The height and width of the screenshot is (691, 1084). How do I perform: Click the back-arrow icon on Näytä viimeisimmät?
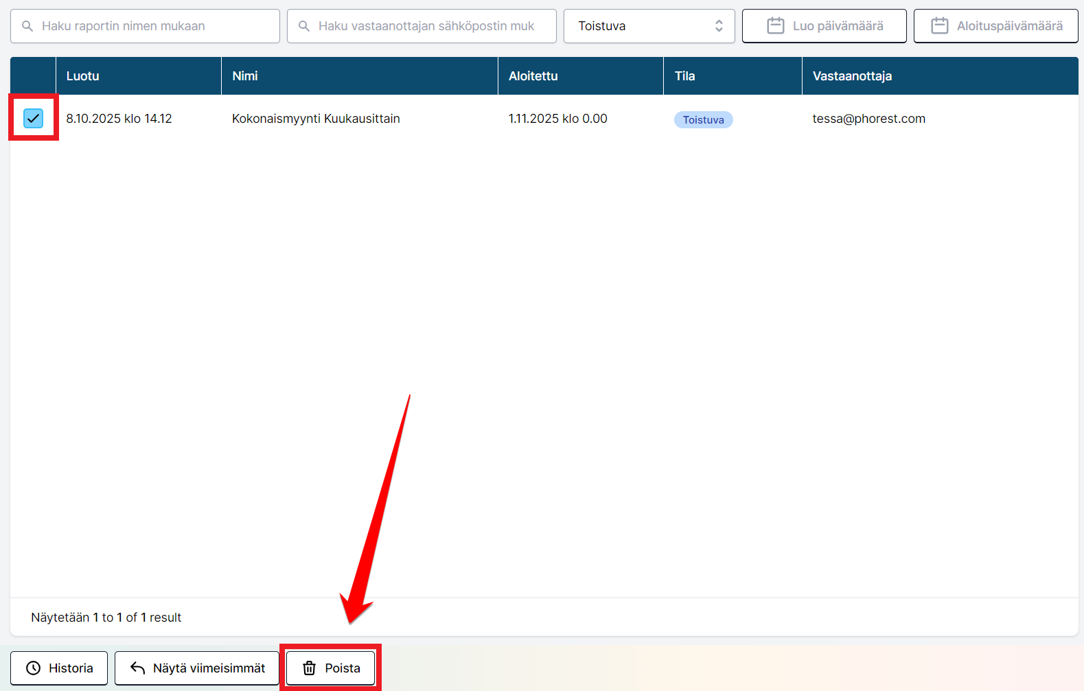point(137,668)
